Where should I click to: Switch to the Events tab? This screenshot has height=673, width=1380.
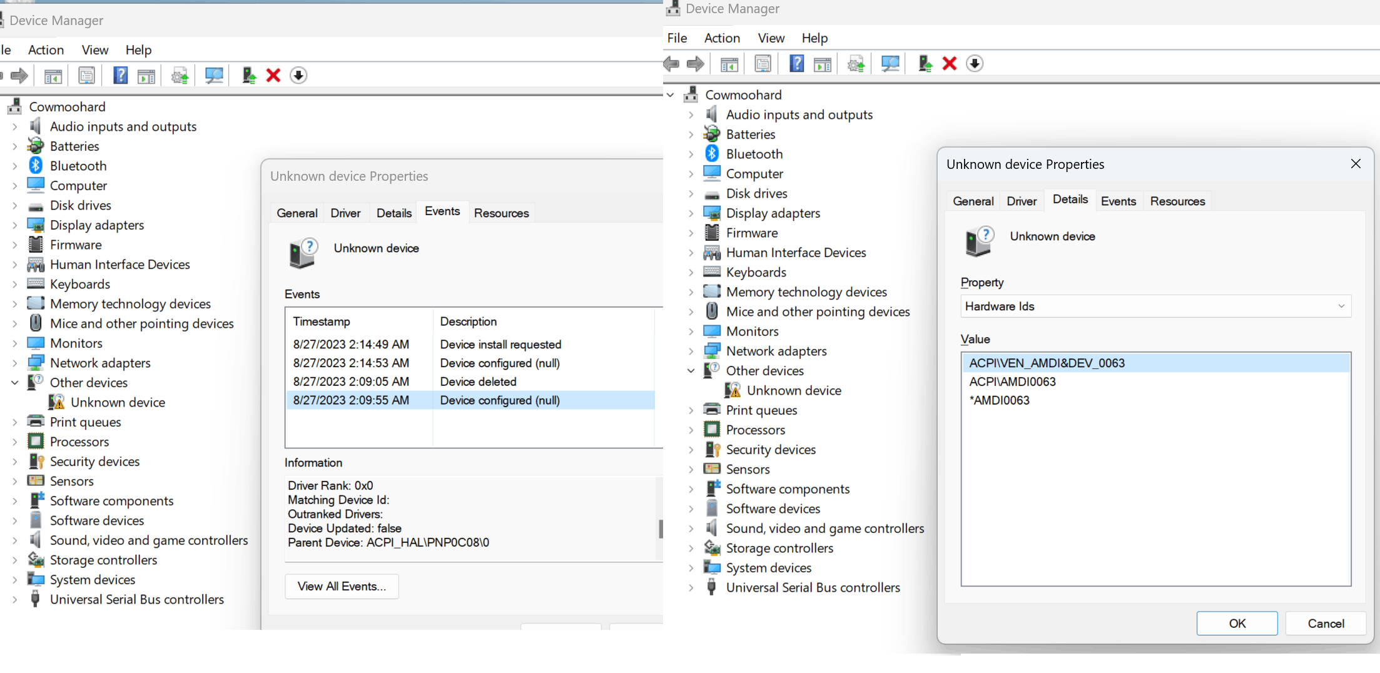[x=1119, y=201]
